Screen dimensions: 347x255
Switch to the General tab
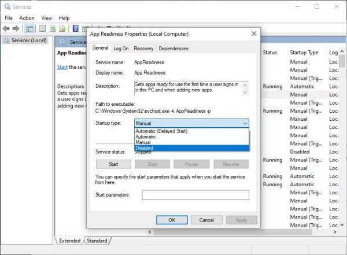pyautogui.click(x=100, y=48)
